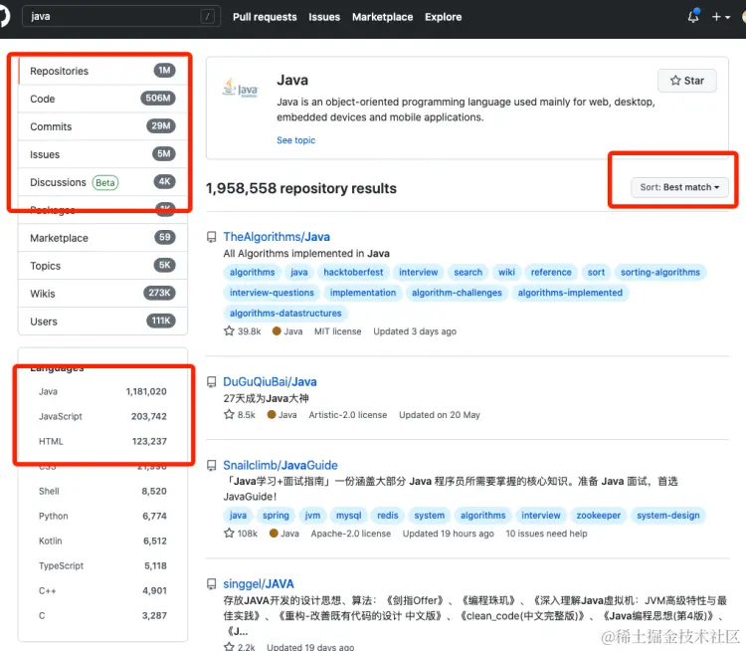Focus the search field containing java

[x=120, y=17]
